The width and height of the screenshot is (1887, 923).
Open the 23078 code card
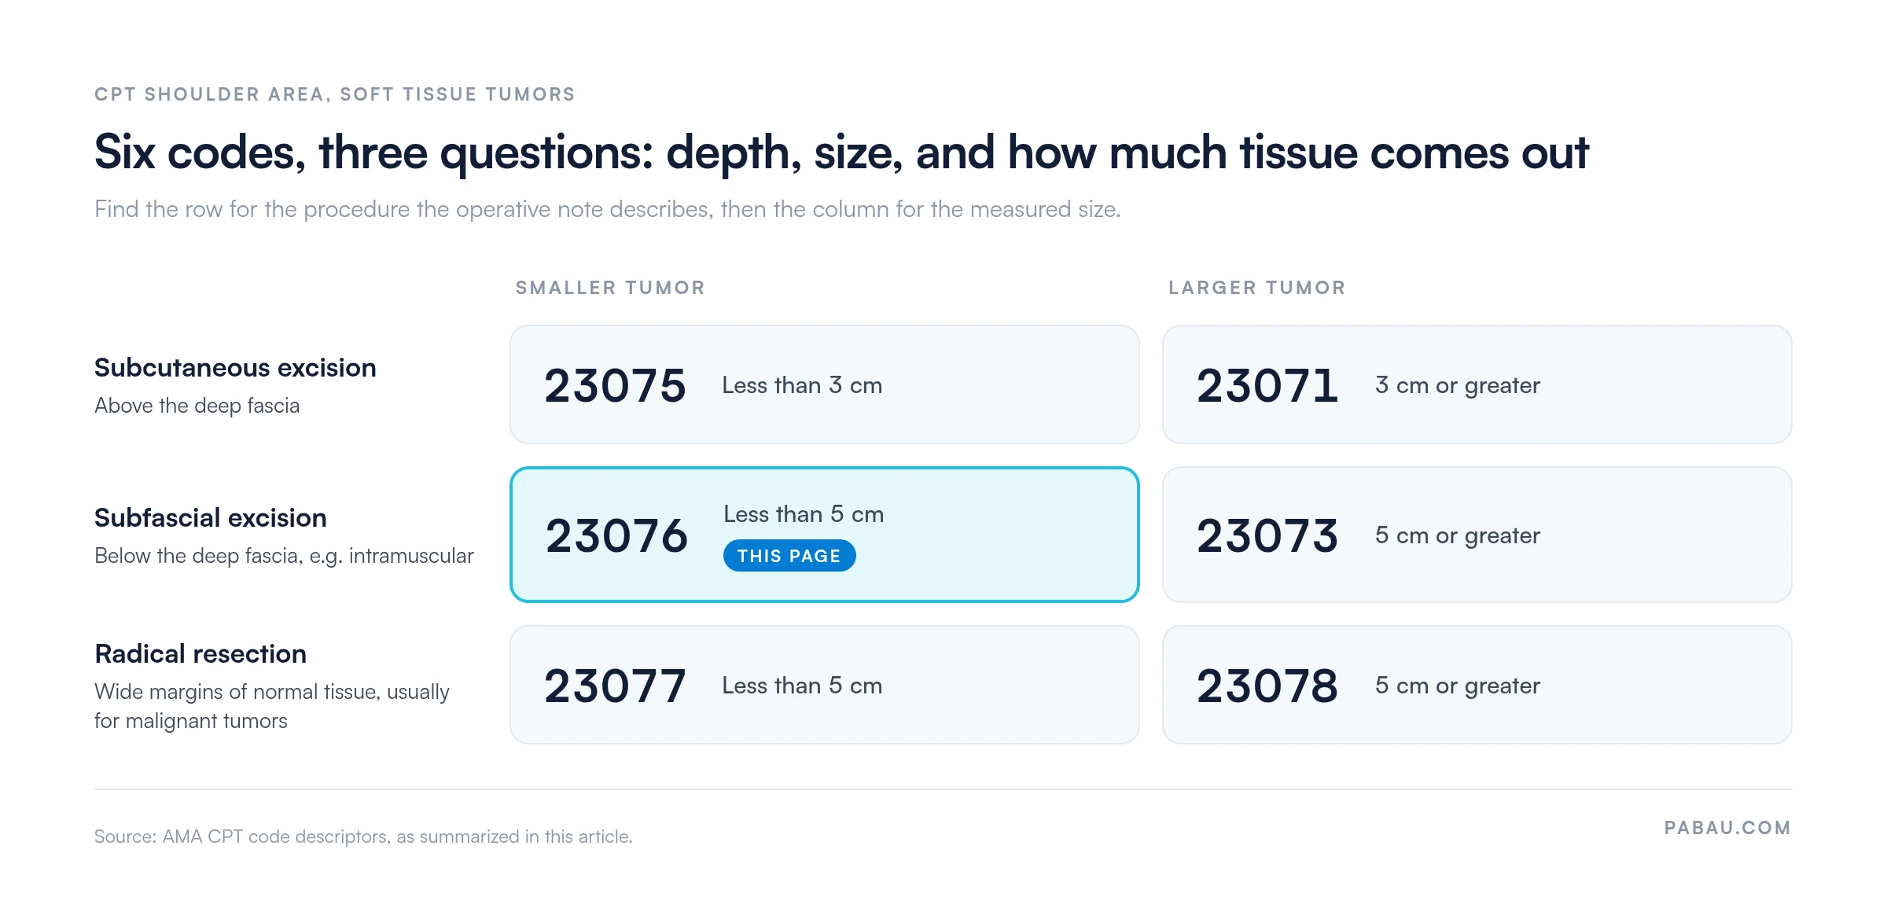coord(1477,685)
